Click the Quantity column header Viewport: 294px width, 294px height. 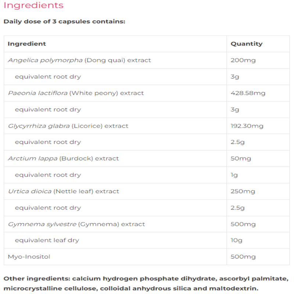(247, 44)
